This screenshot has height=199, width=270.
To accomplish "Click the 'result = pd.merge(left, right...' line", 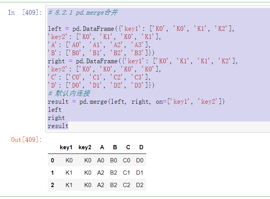I will tap(136, 101).
